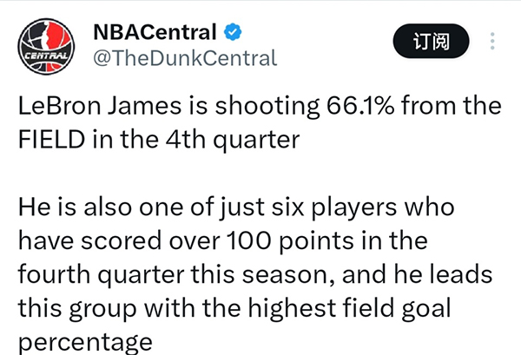Click the NBACentral display name

[x=154, y=34]
